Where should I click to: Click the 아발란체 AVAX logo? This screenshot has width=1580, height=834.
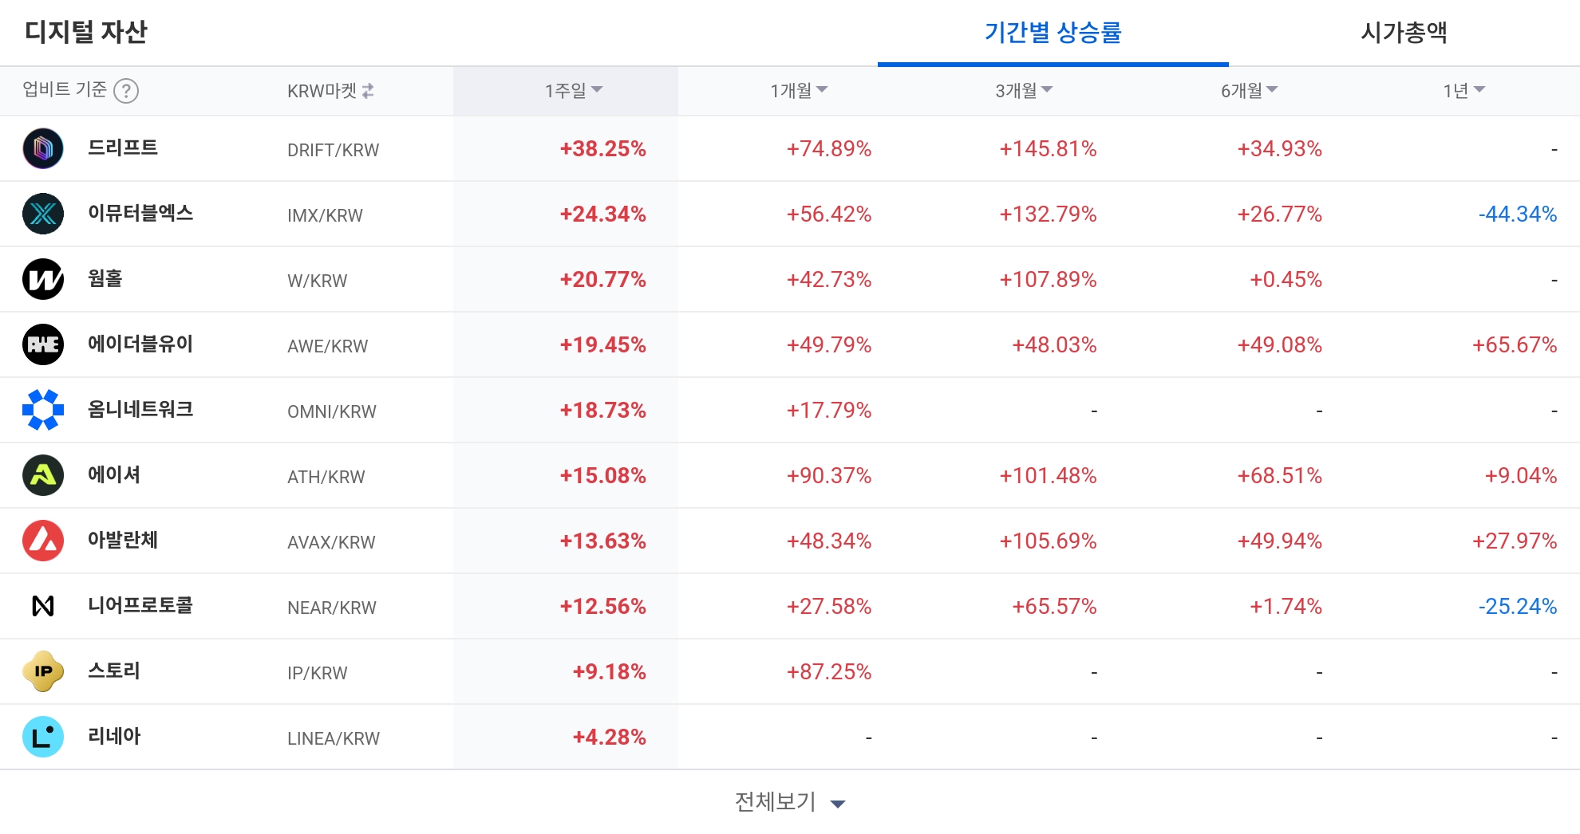(x=43, y=541)
